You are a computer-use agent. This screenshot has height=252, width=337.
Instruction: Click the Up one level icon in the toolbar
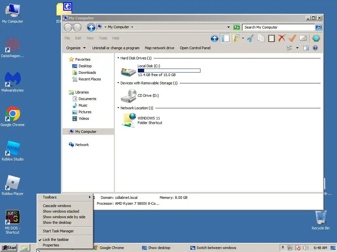click(214, 38)
